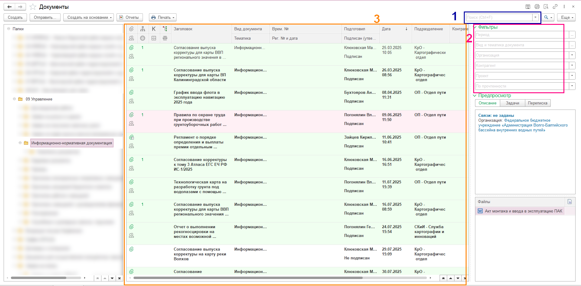Switch to the Задачи tab

coord(512,103)
